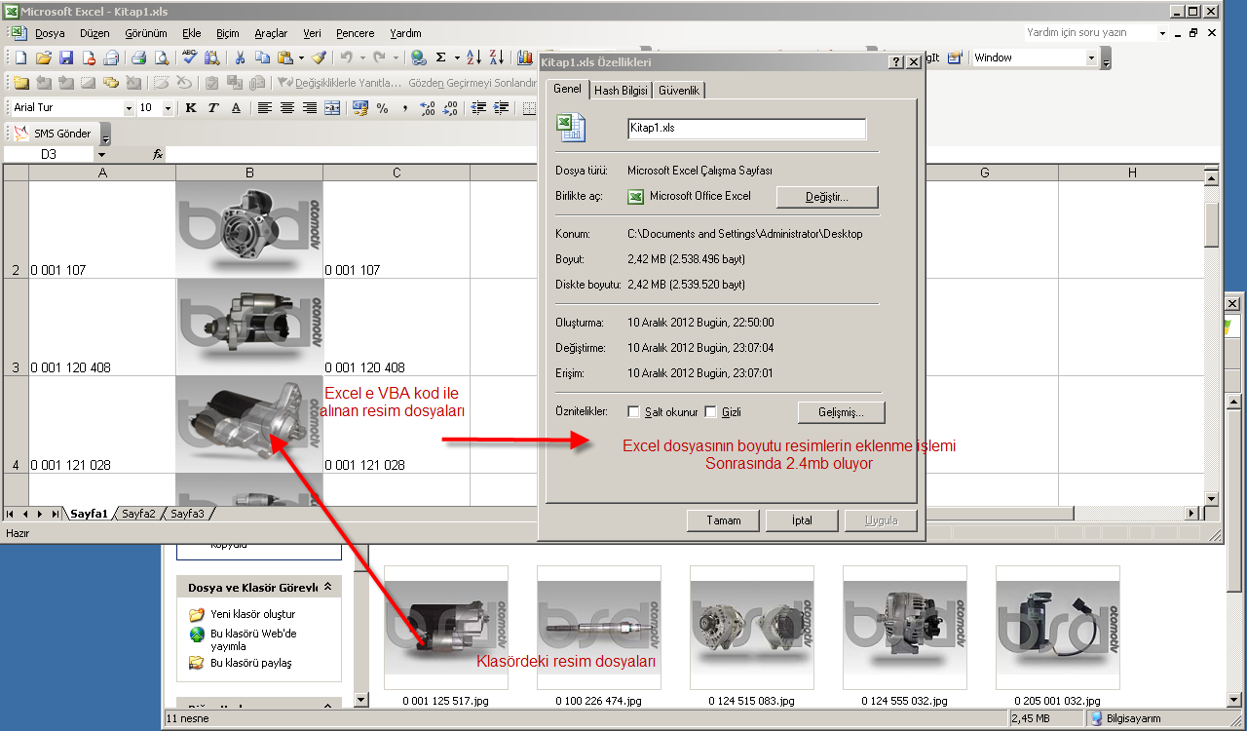1247x731 pixels.
Task: Click the Increase Decimal icon
Action: click(428, 107)
